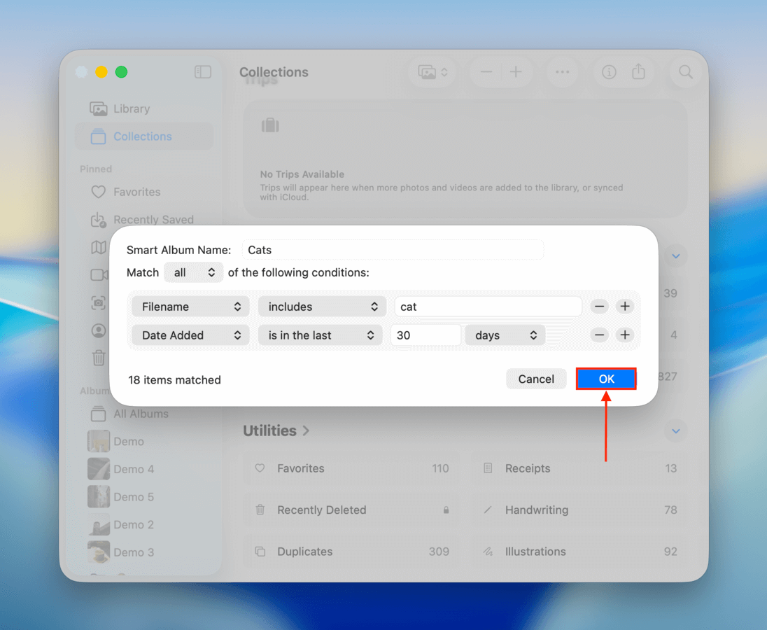767x630 pixels.
Task: Open Search from the toolbar
Action: click(685, 71)
